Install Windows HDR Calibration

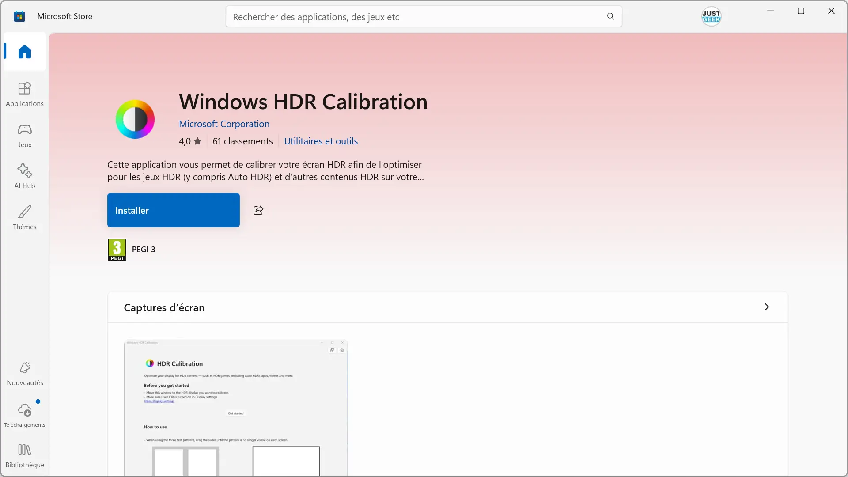pyautogui.click(x=174, y=210)
